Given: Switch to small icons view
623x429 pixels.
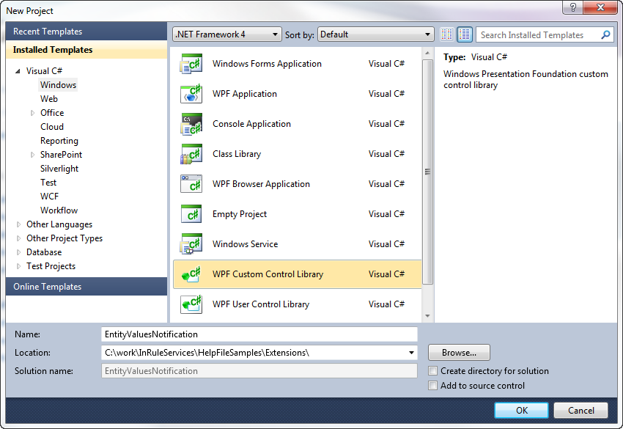Looking at the screenshot, I should click(x=447, y=34).
